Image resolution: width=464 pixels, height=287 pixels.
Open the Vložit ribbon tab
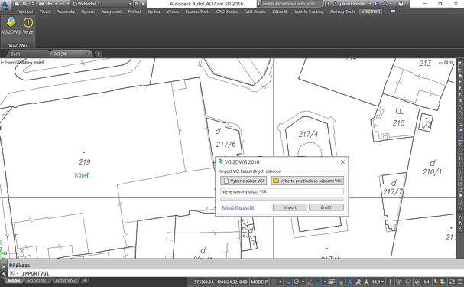point(44,11)
